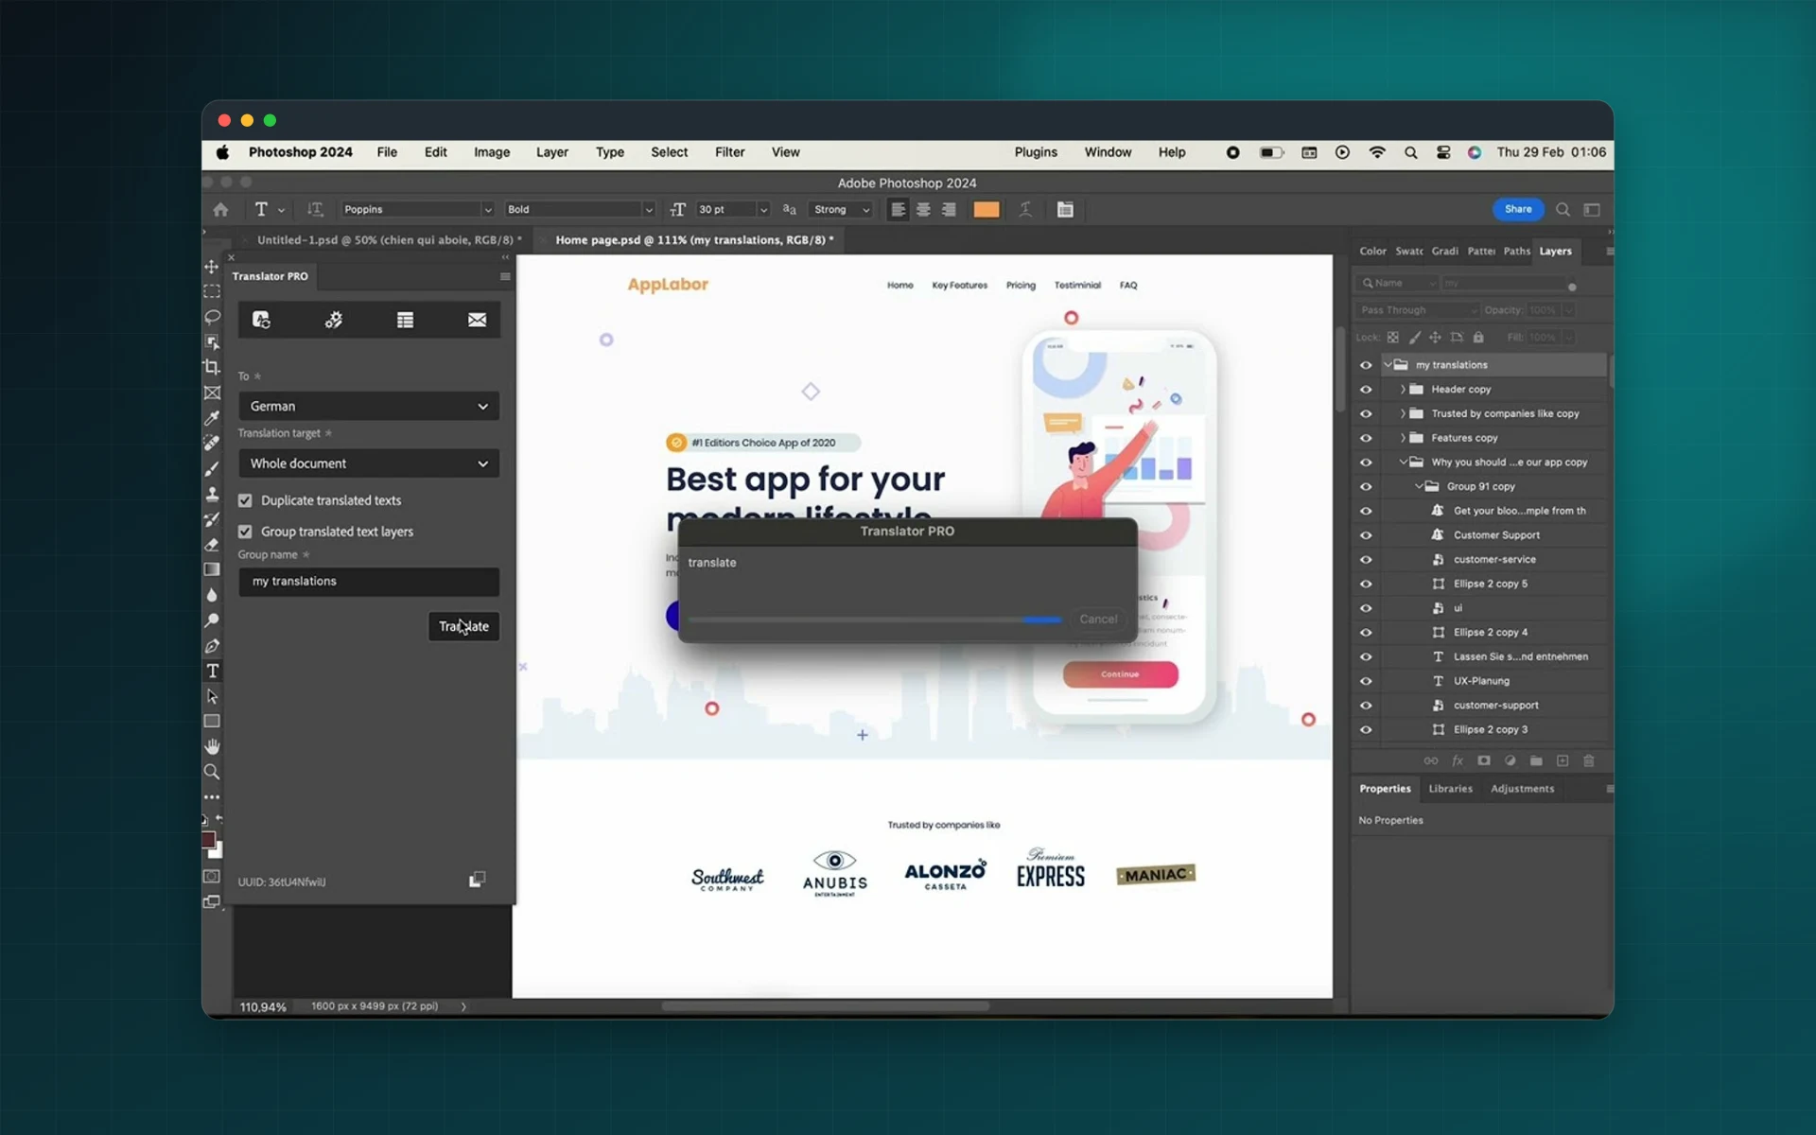Open Translator PRO mail envelope tab
The image size is (1816, 1135).
coord(477,320)
